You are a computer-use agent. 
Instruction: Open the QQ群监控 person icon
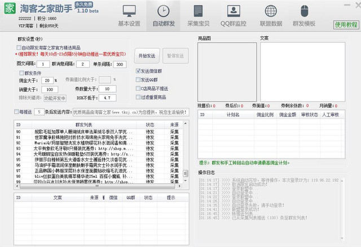(x=234, y=11)
